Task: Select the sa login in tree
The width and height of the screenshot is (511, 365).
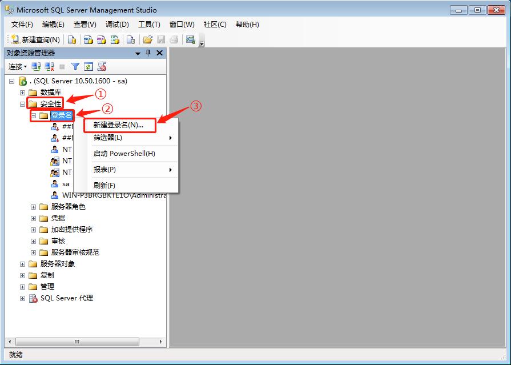Action: coord(66,184)
